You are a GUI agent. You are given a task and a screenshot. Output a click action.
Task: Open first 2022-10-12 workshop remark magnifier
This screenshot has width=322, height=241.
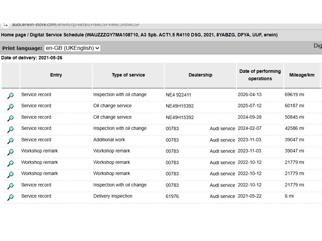tap(10, 163)
